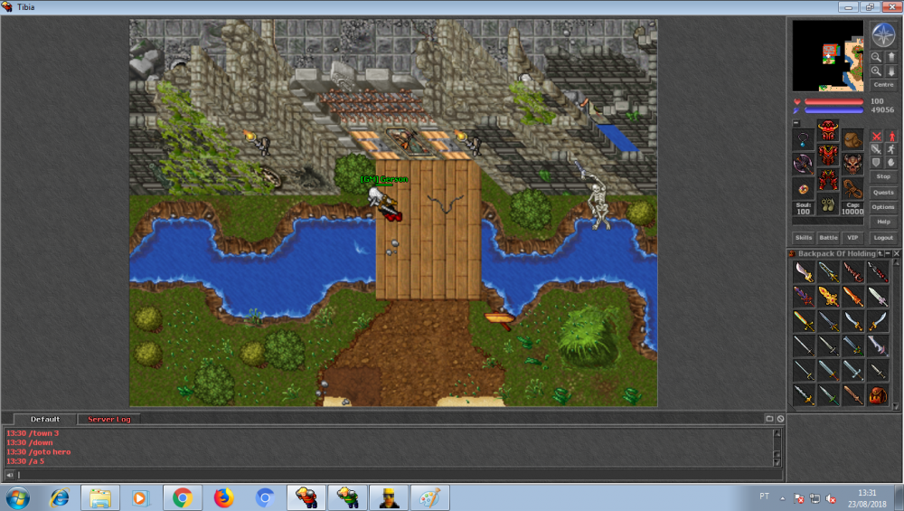Image resolution: width=904 pixels, height=511 pixels.
Task: Open the Help window
Action: click(x=883, y=222)
